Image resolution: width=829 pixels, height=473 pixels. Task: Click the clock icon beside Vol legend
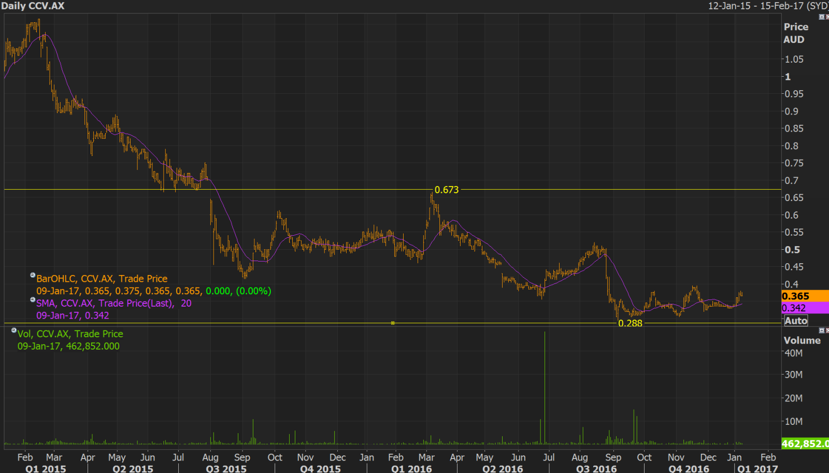click(x=14, y=330)
